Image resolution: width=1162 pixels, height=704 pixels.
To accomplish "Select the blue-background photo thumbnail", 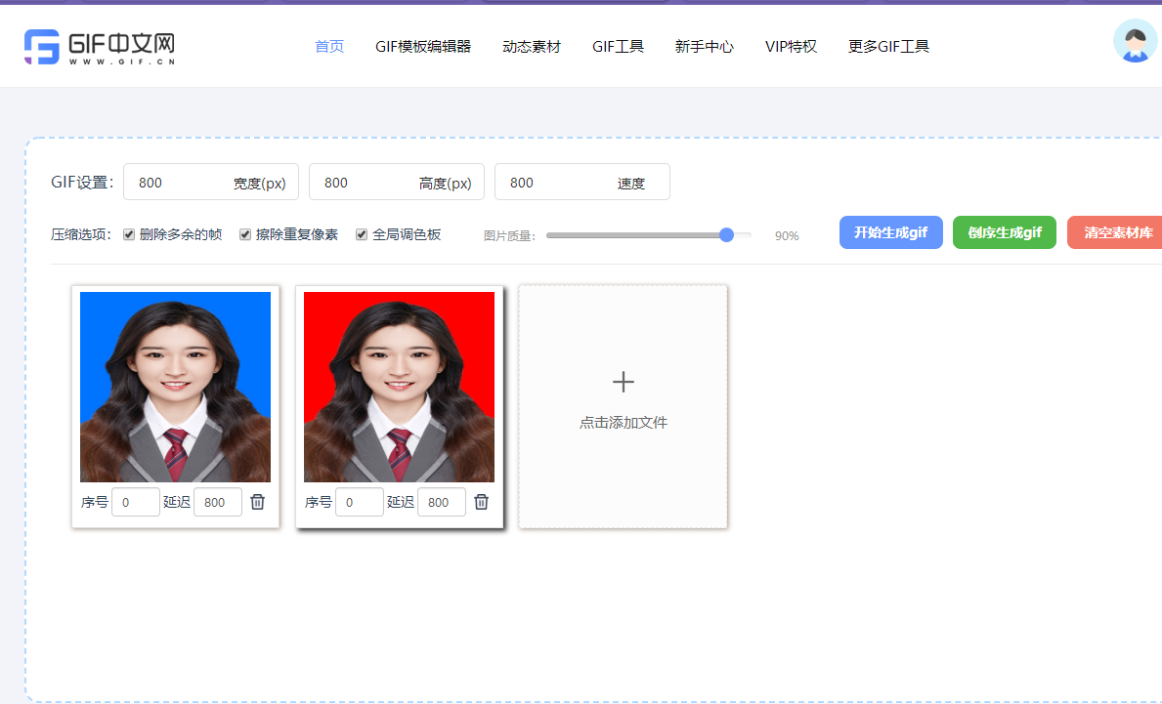I will 174,386.
